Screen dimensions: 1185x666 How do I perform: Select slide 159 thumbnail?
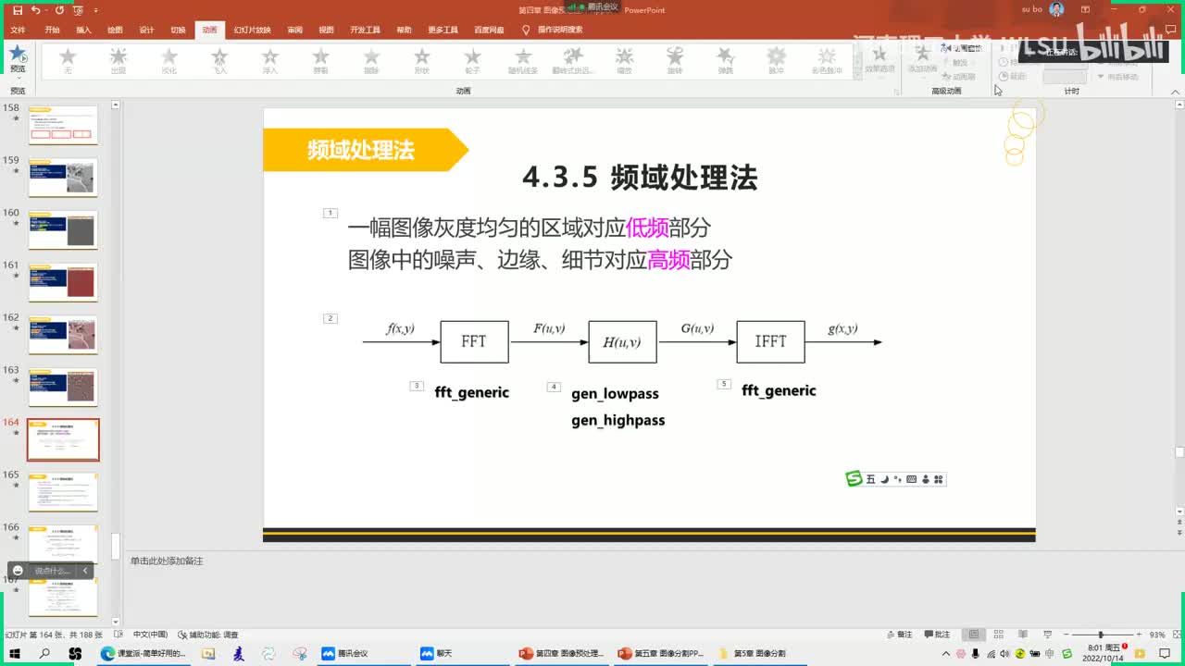(x=63, y=178)
